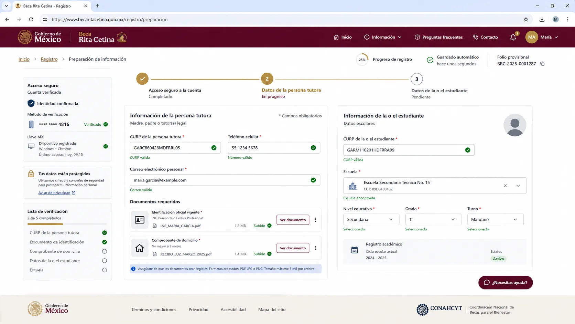Click the CURP de la o el estudiante field
Viewport: 575px width, 324px height.
(x=409, y=150)
